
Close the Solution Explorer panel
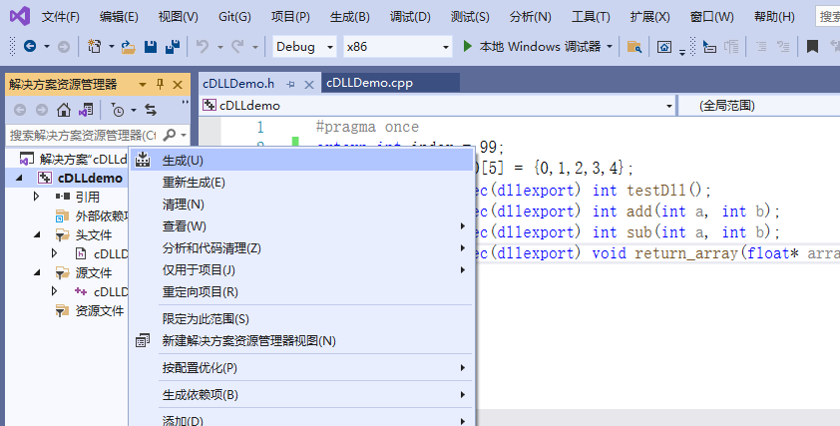[x=178, y=85]
